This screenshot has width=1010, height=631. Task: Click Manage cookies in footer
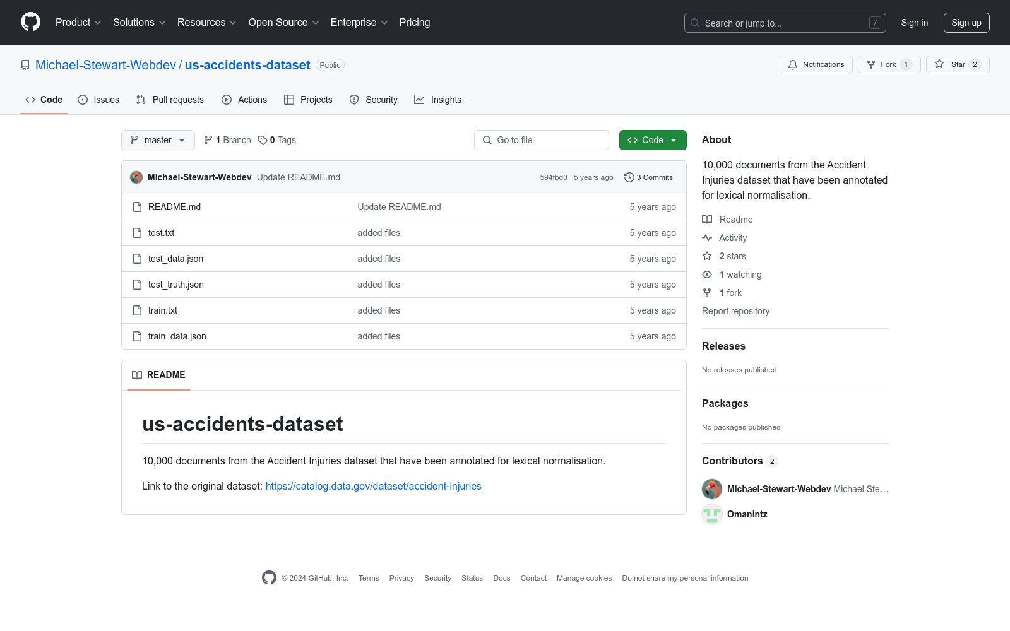(x=585, y=578)
